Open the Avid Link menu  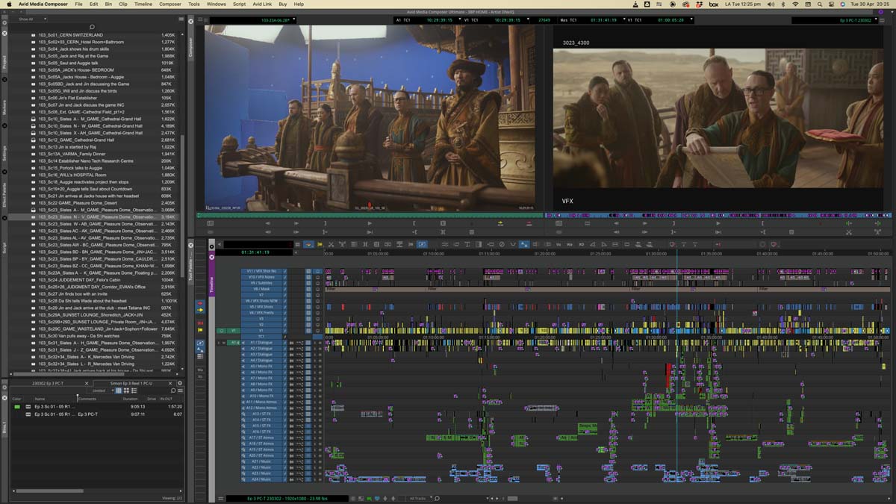[x=262, y=4]
